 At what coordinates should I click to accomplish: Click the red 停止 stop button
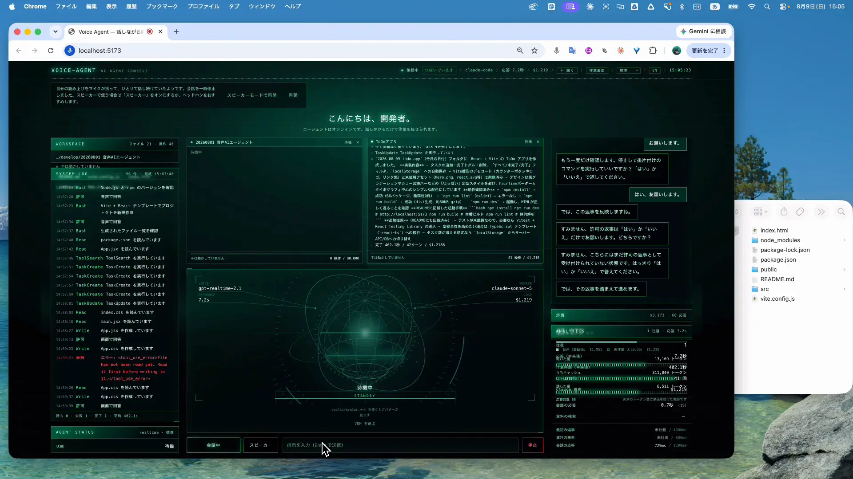[x=532, y=445]
